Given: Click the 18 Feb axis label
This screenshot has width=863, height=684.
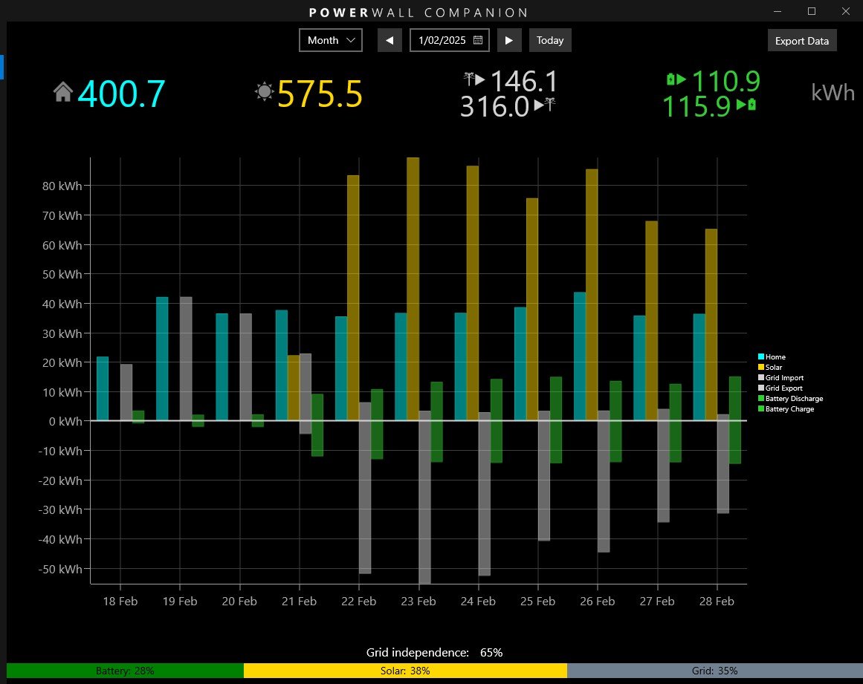Looking at the screenshot, I should tap(120, 602).
